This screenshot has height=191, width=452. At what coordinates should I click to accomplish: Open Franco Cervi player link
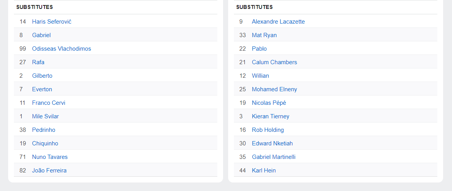(x=49, y=103)
